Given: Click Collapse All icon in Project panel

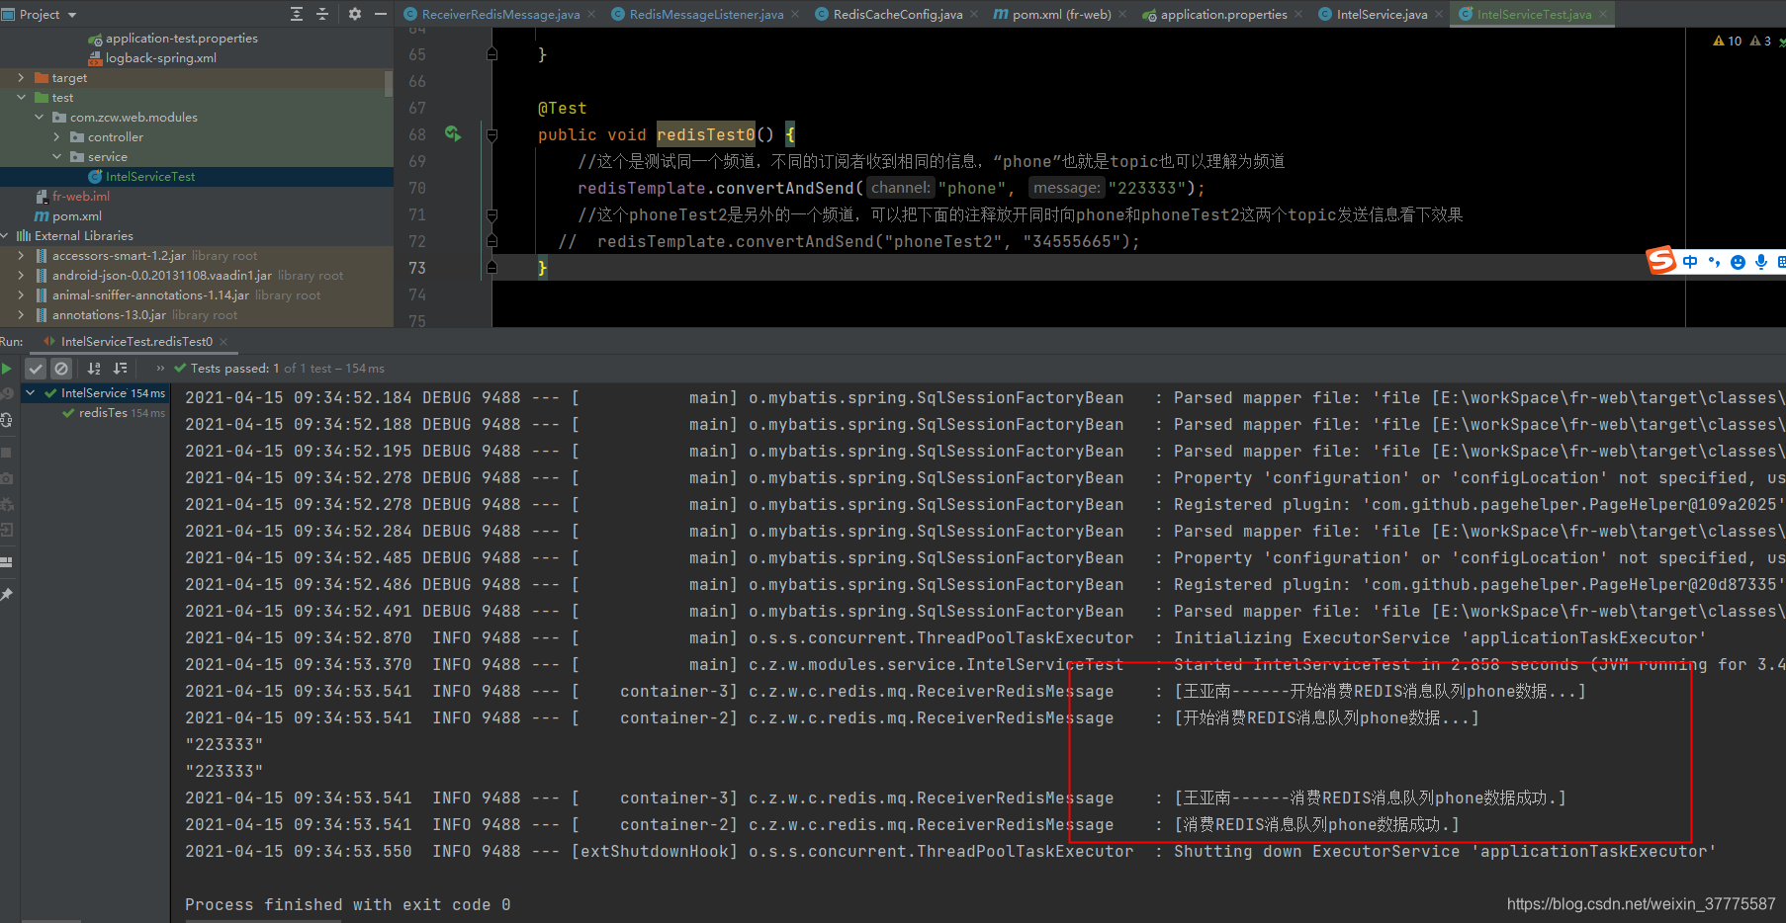Looking at the screenshot, I should click(322, 14).
